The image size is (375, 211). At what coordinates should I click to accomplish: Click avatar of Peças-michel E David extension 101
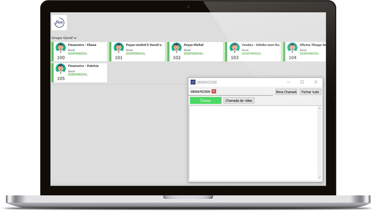pyautogui.click(x=119, y=48)
